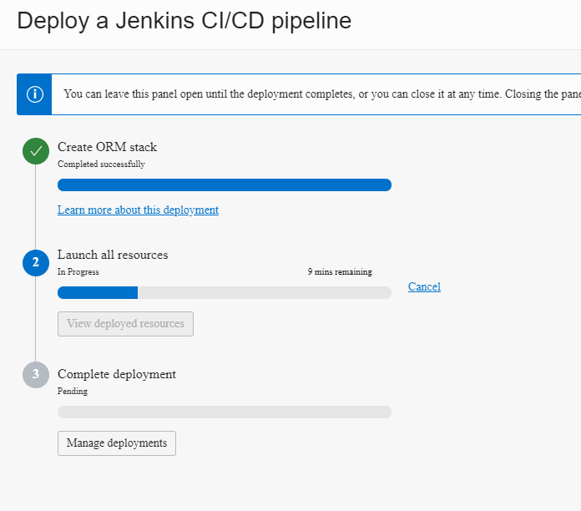Image resolution: width=581 pixels, height=511 pixels.
Task: Click the Create ORM stack progress bar
Action: click(224, 185)
